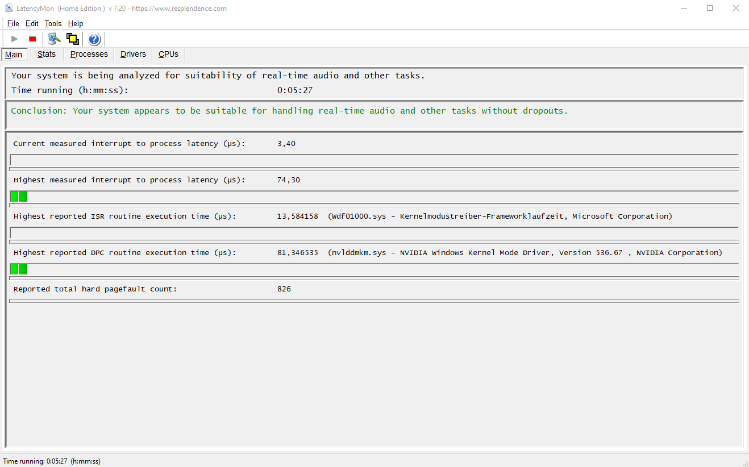
Task: Click the Wdf01000.sys driver description
Action: tap(500, 216)
